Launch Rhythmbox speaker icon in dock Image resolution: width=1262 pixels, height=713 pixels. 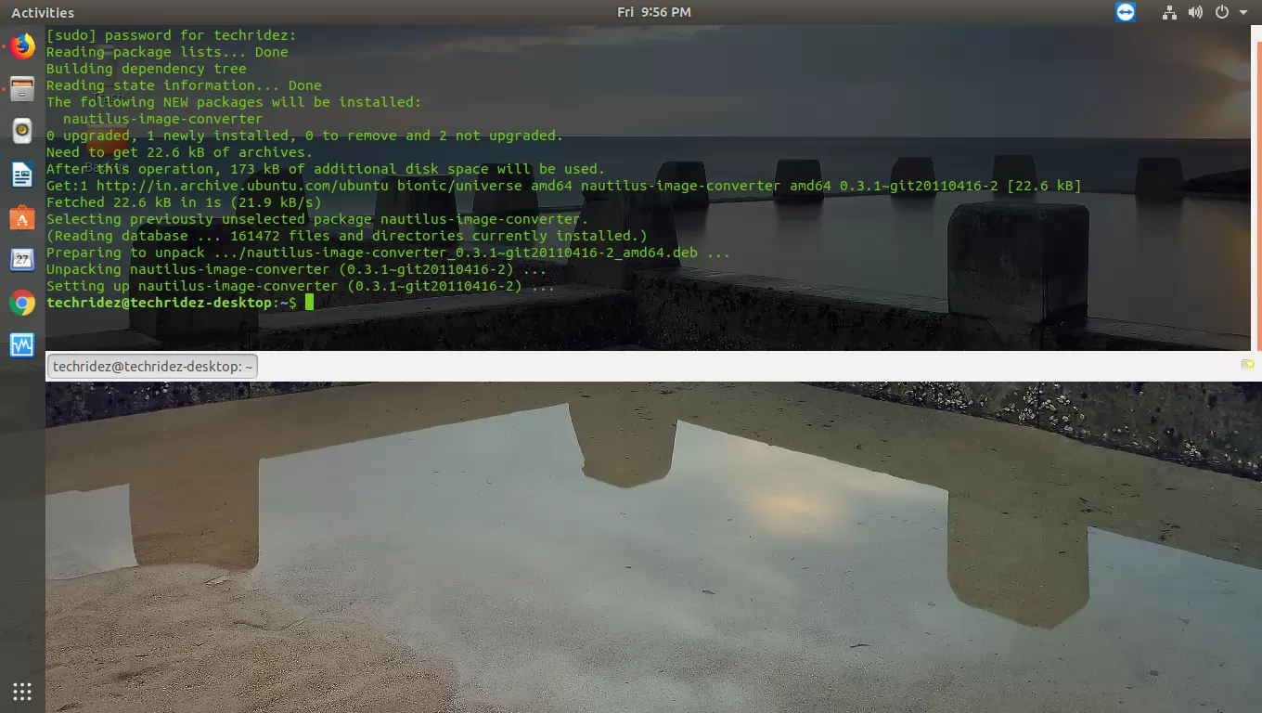coord(22,132)
